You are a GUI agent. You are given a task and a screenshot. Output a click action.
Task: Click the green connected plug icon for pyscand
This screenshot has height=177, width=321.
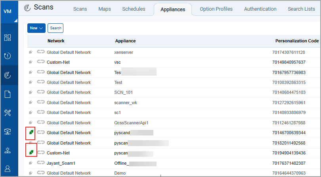pos(31,133)
